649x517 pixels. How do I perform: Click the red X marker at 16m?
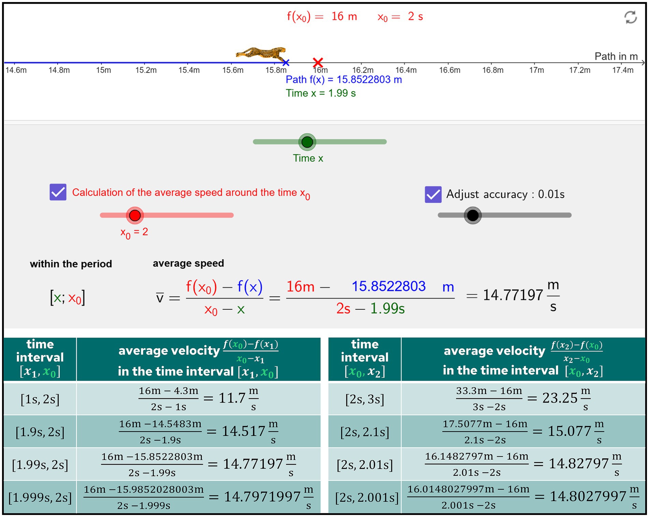[318, 62]
